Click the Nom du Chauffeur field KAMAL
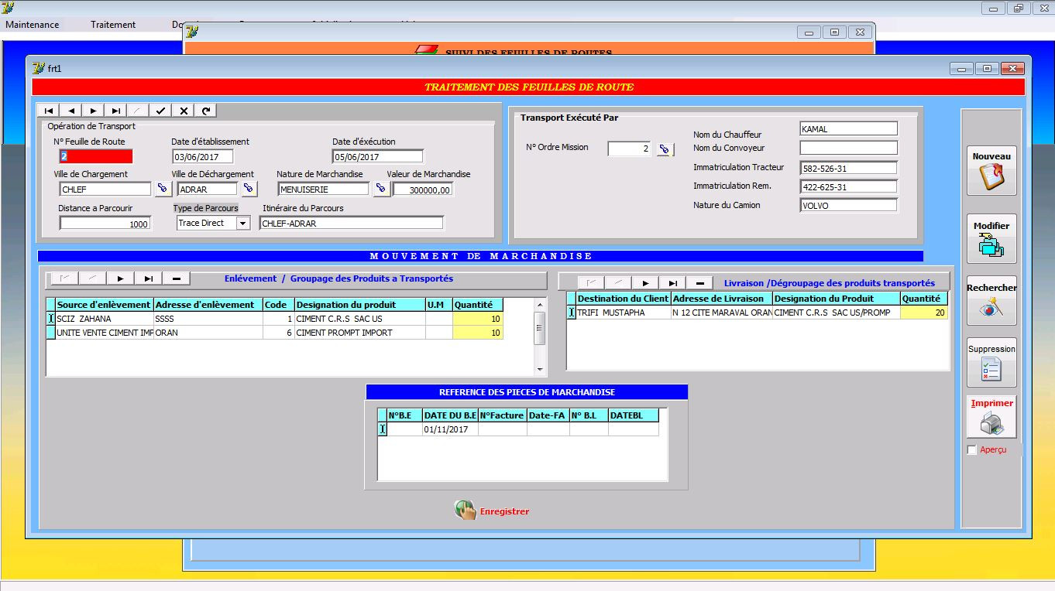 [x=849, y=129]
